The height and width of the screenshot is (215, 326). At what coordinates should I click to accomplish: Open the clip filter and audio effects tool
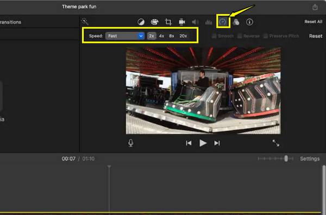tap(236, 22)
